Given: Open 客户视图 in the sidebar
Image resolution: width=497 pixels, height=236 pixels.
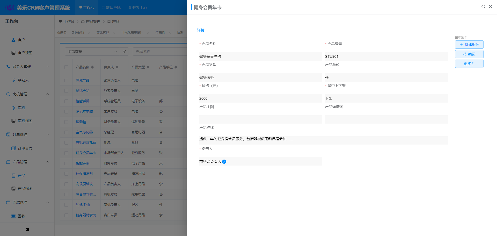Looking at the screenshot, I should 25,53.
